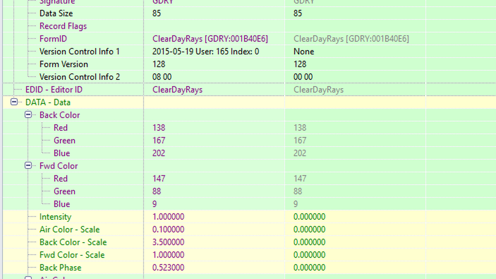Click the 2015-05-19 User: 165 value
This screenshot has height=279, width=496.
tap(206, 52)
